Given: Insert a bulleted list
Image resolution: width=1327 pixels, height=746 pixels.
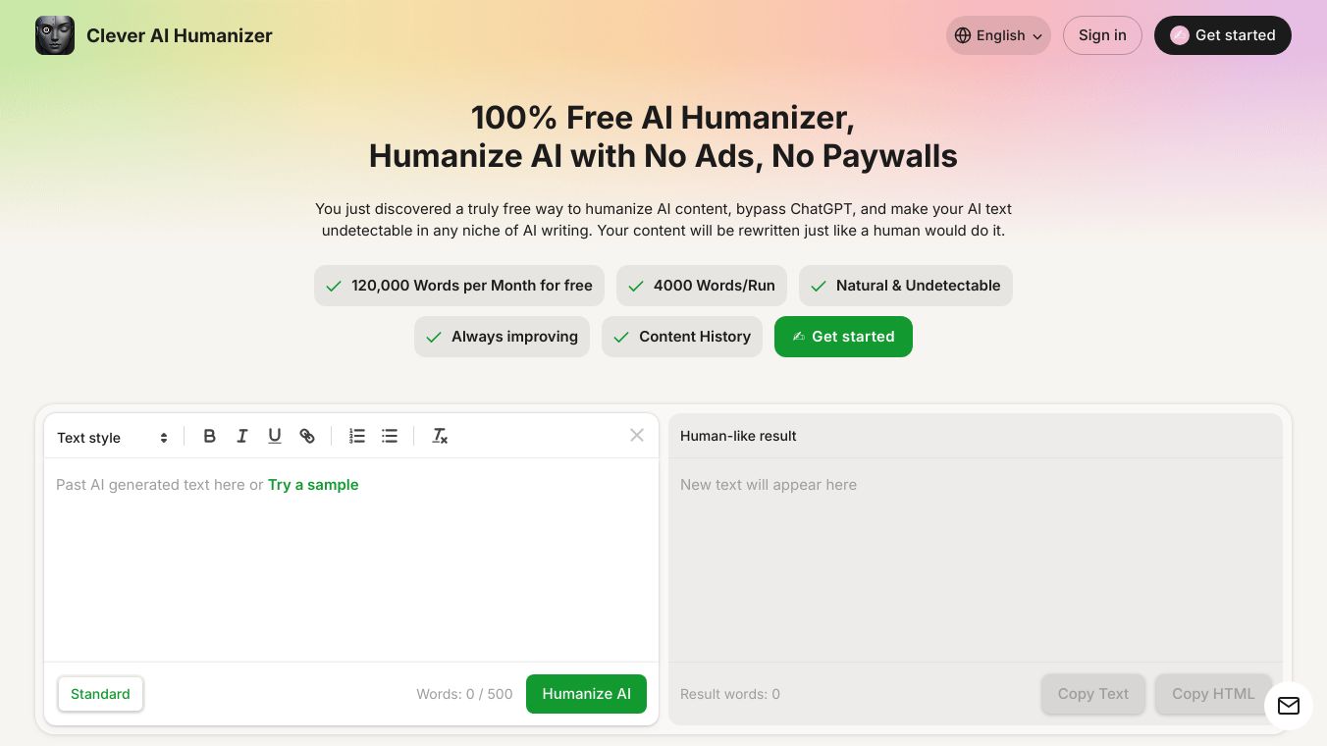Looking at the screenshot, I should click(x=390, y=436).
